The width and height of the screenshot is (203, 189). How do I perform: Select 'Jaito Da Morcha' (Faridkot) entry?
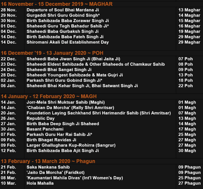coord(56,172)
